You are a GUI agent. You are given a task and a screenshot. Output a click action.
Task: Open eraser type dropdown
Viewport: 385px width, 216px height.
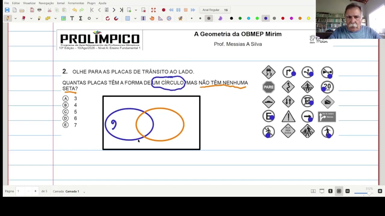click(x=31, y=18)
